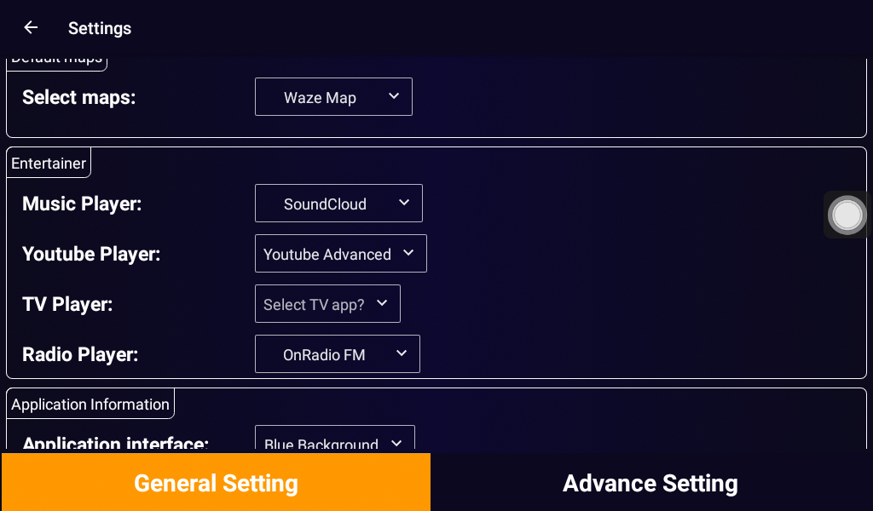Click the Settings title text

[100, 28]
